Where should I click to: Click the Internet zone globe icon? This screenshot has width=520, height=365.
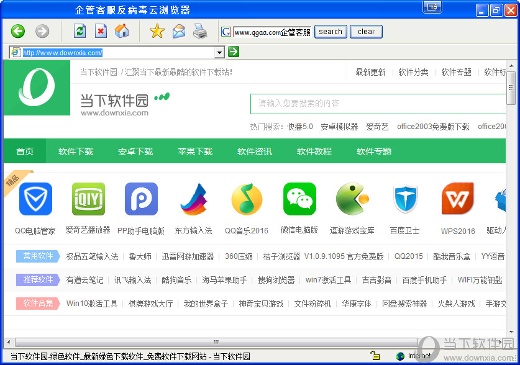click(x=400, y=356)
